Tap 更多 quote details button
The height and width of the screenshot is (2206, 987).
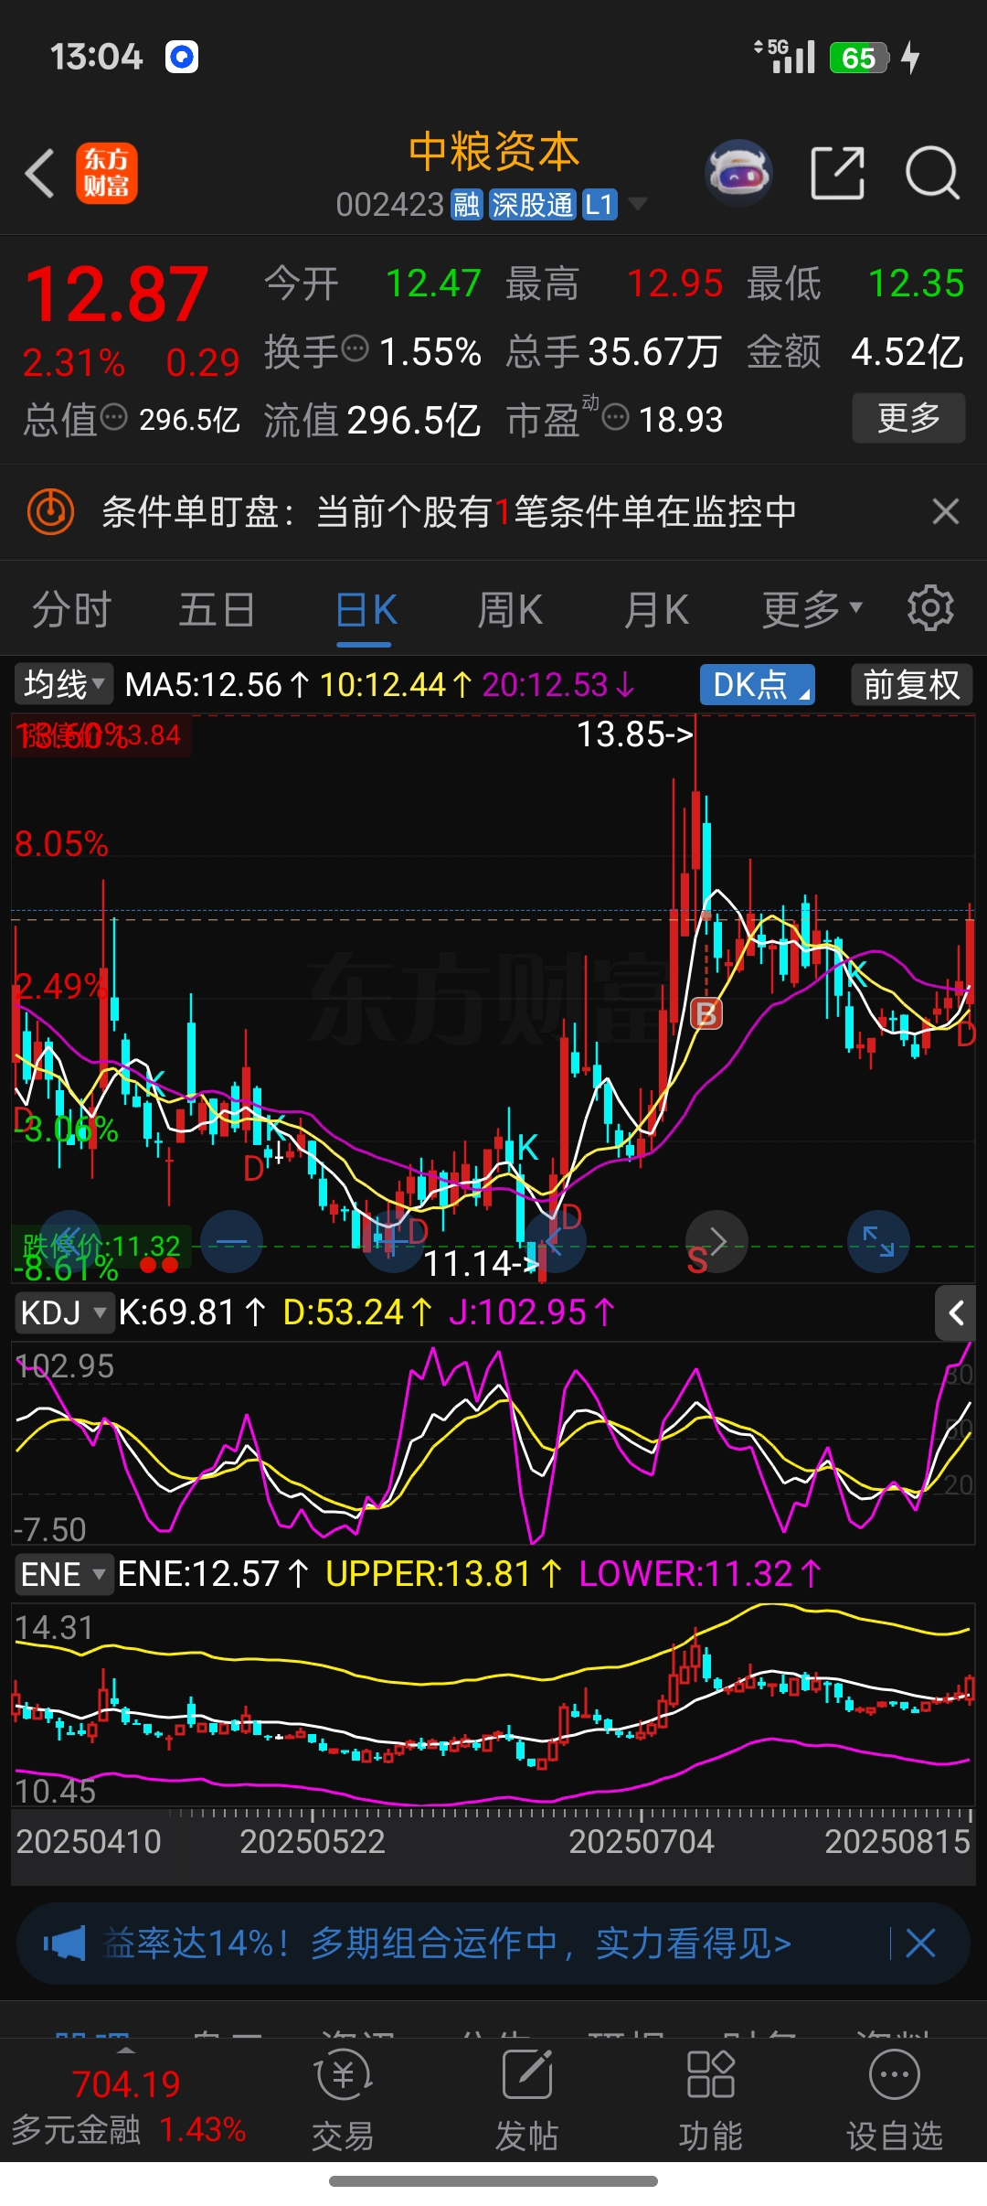(x=908, y=418)
